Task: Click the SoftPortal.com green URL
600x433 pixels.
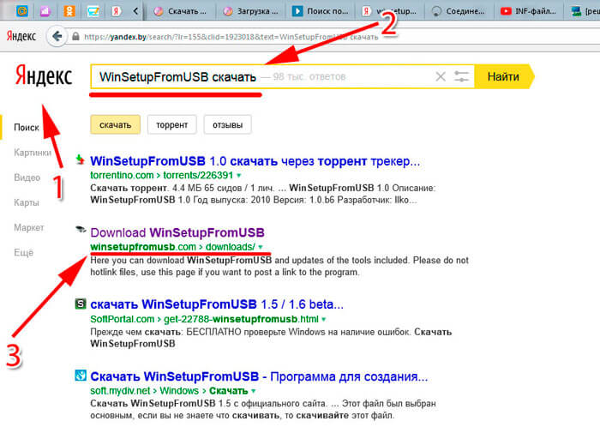Action: 122,319
